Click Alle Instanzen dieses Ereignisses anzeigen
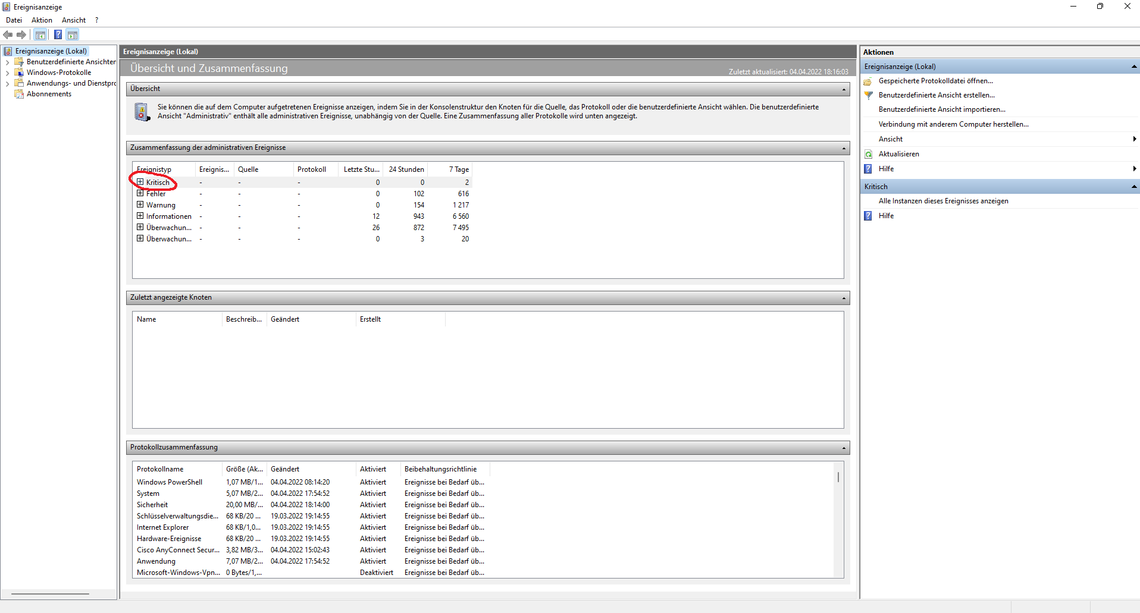This screenshot has height=613, width=1140. 944,201
